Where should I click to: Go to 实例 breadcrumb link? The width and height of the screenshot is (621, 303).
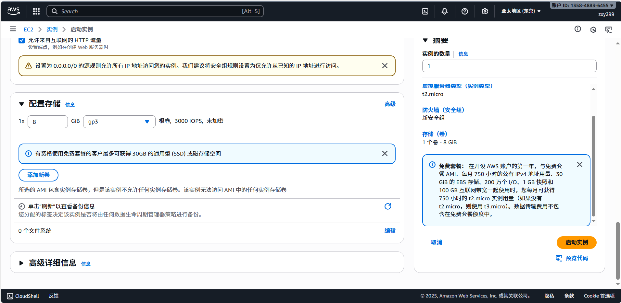click(x=52, y=29)
